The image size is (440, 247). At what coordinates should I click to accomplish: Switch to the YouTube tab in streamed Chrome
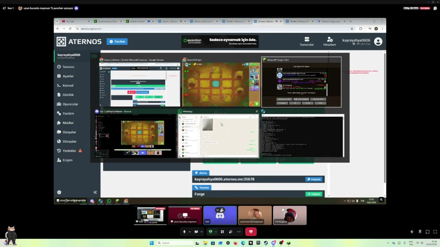(75, 21)
